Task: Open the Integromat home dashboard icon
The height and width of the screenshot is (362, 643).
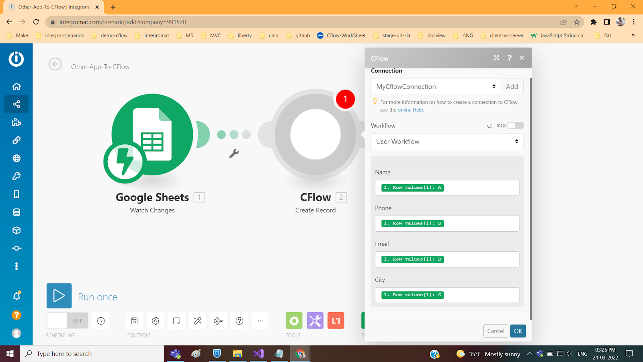Action: (x=16, y=86)
